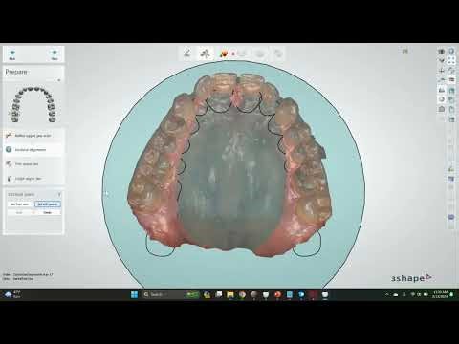Click the four-corner fit-to-view icon in the right toolbar
Viewport: 459px width, 344px height.
click(x=451, y=60)
